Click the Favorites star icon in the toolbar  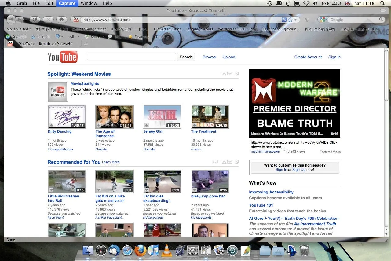(x=130, y=37)
